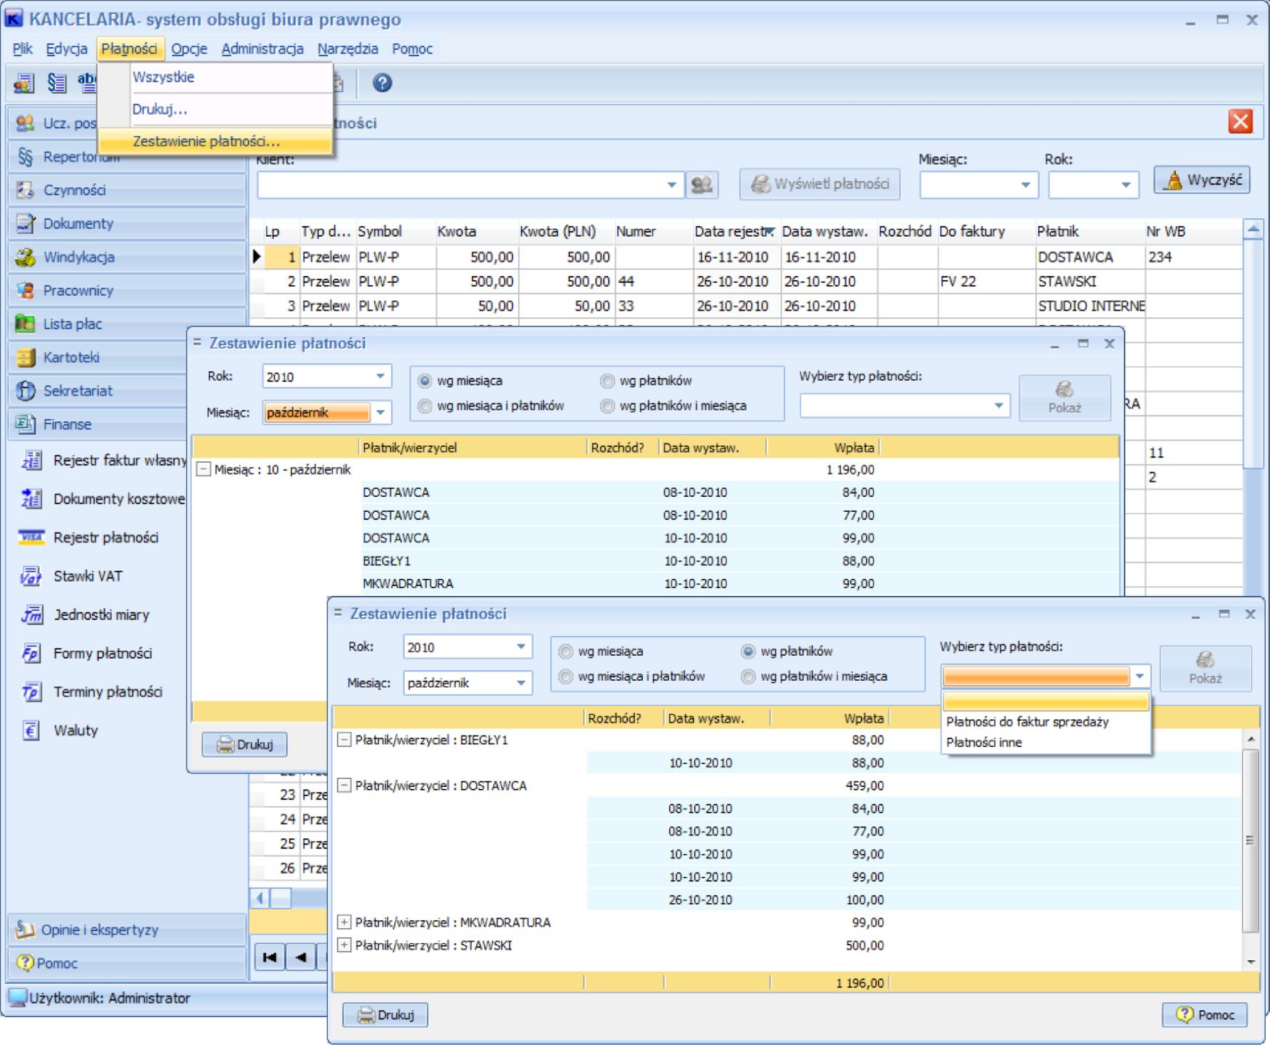Open Jednostki miary item
This screenshot has height=1045, width=1270.
86,614
